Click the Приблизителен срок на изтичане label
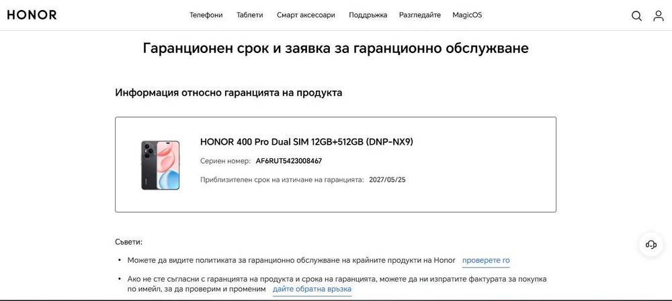This screenshot has width=672, height=301. pyautogui.click(x=282, y=180)
